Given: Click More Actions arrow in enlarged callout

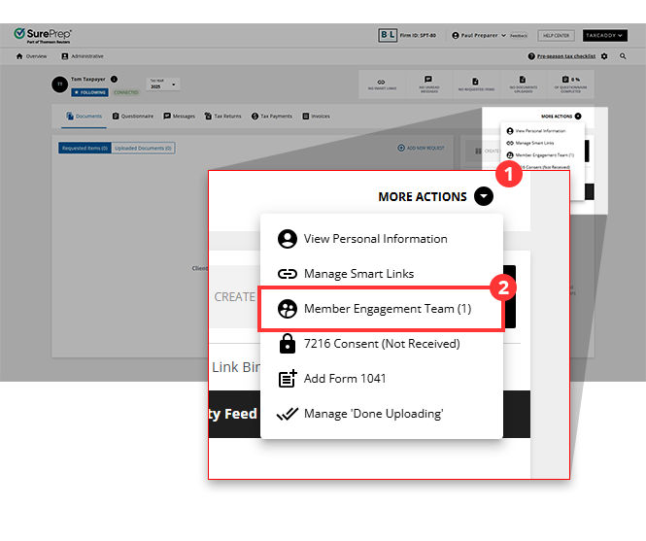Looking at the screenshot, I should click(483, 196).
